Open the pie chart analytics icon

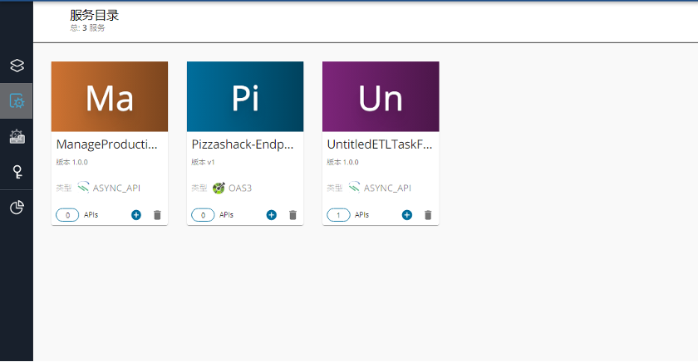point(17,208)
